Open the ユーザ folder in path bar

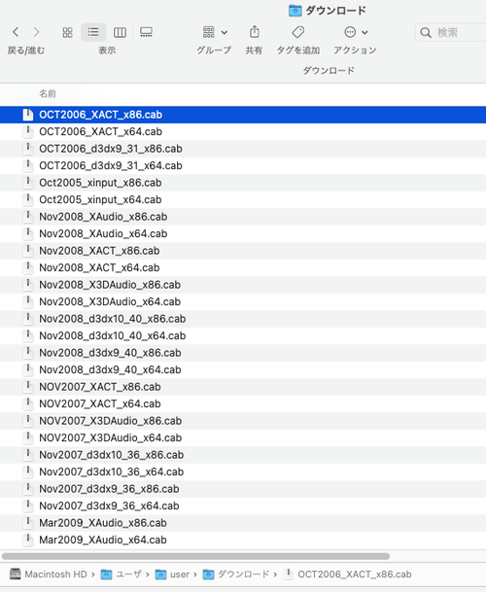[x=121, y=575]
